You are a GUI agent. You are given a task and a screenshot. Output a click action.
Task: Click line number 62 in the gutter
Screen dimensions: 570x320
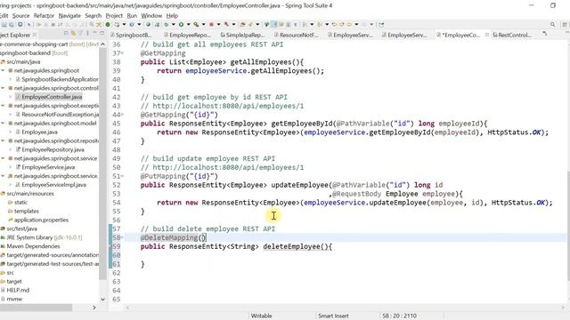click(117, 273)
